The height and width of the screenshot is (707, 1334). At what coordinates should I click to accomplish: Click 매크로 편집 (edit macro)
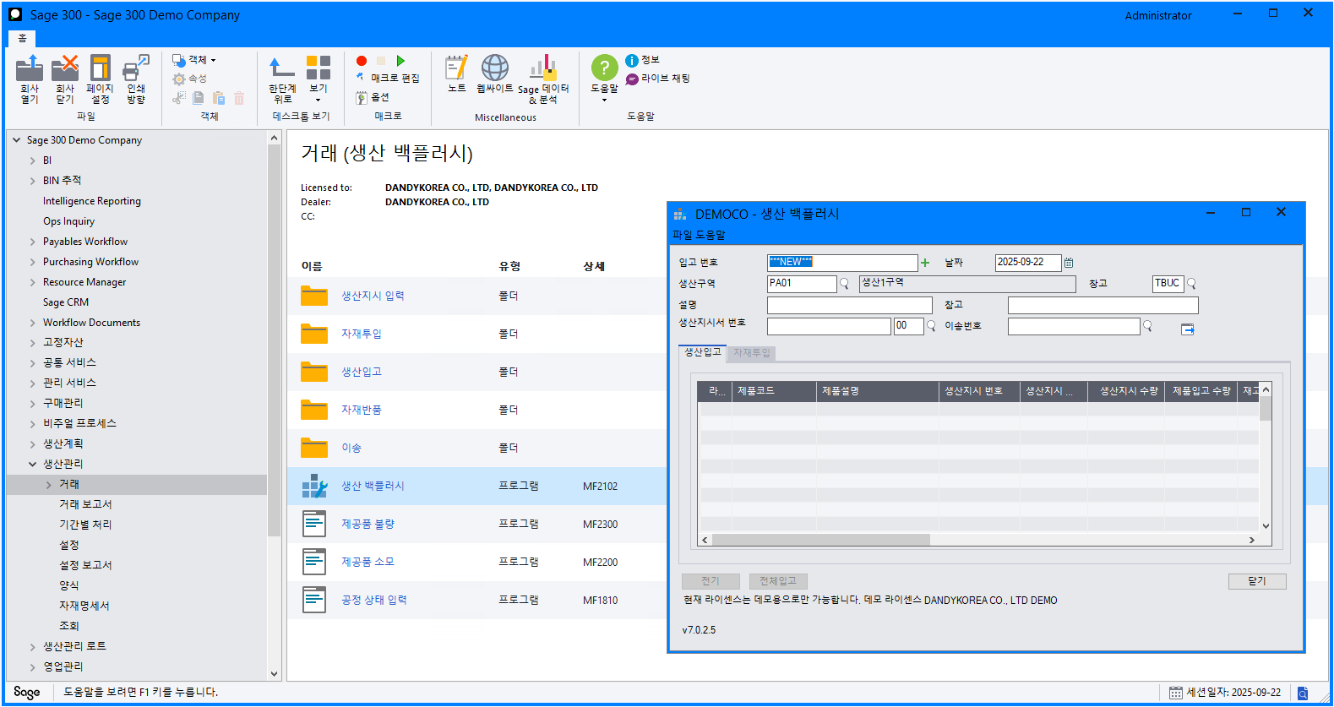tap(388, 78)
